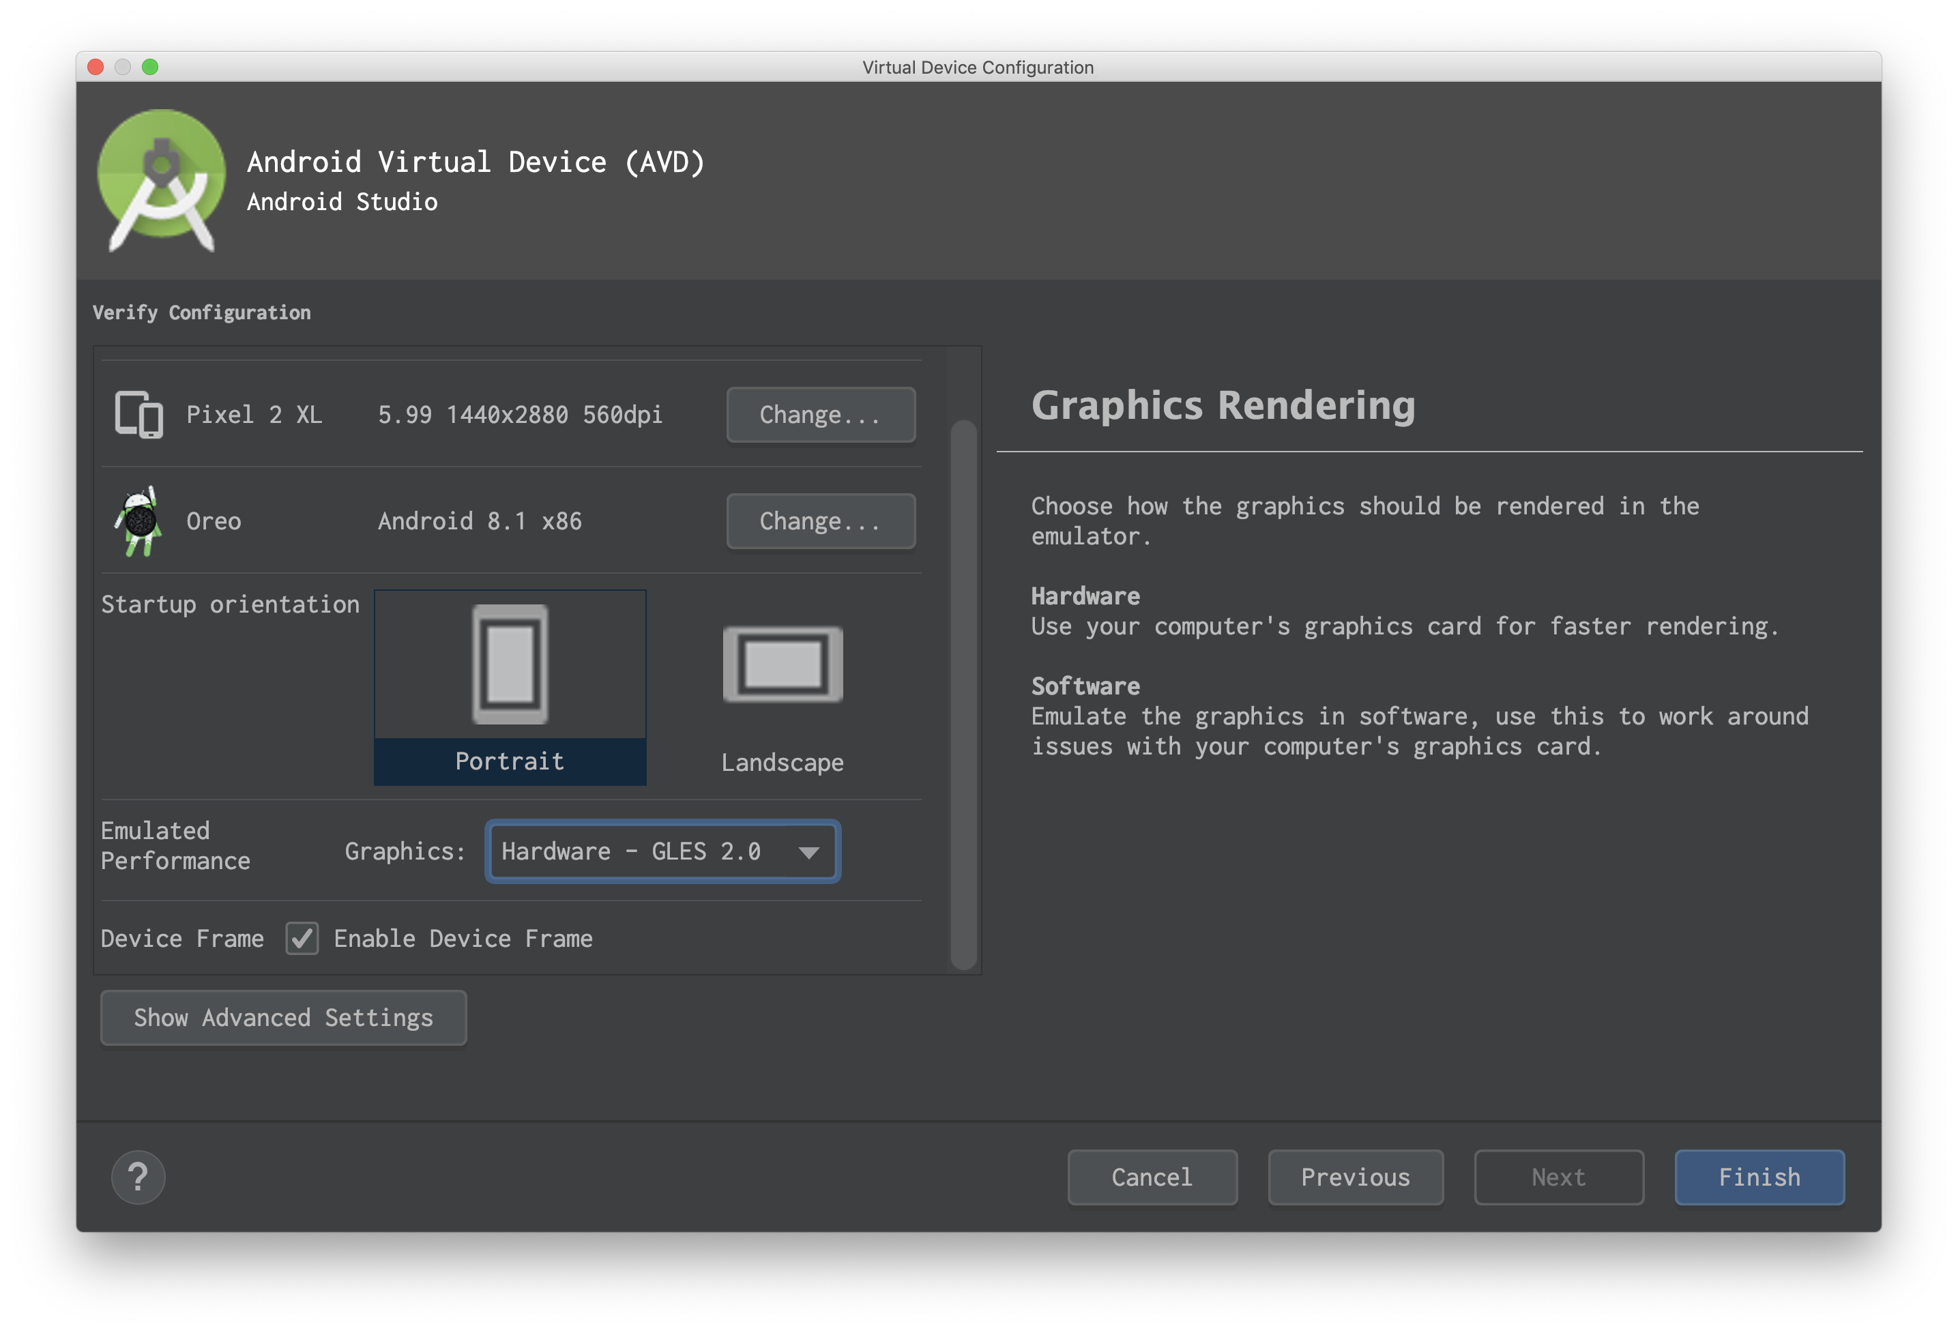This screenshot has height=1333, width=1958.
Task: Click the '5.99 1440x2880 560dpi' text
Action: coord(520,415)
